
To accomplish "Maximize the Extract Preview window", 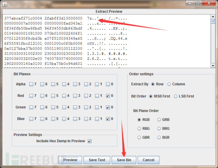I will click(x=198, y=3).
